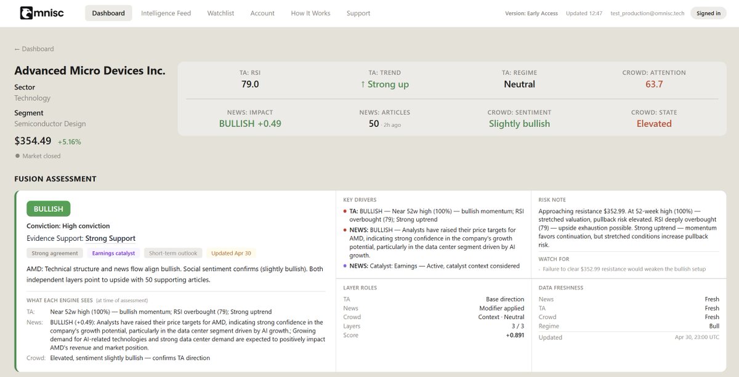Click the Short-term outlook tag
The image size is (739, 377).
(174, 253)
